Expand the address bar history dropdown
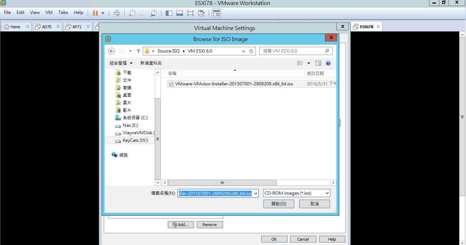The height and width of the screenshot is (245, 466). (243, 51)
